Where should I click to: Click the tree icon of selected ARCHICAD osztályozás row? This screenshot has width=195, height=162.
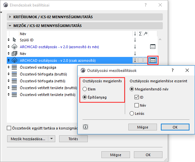click(14, 61)
